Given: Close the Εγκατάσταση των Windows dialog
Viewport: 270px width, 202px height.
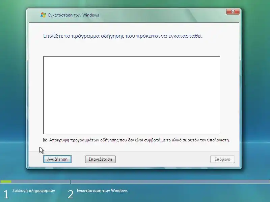Looking at the screenshot, I should click(233, 11).
